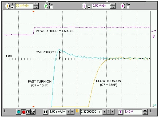Click the channel 1 number badge

[x=7, y=6]
